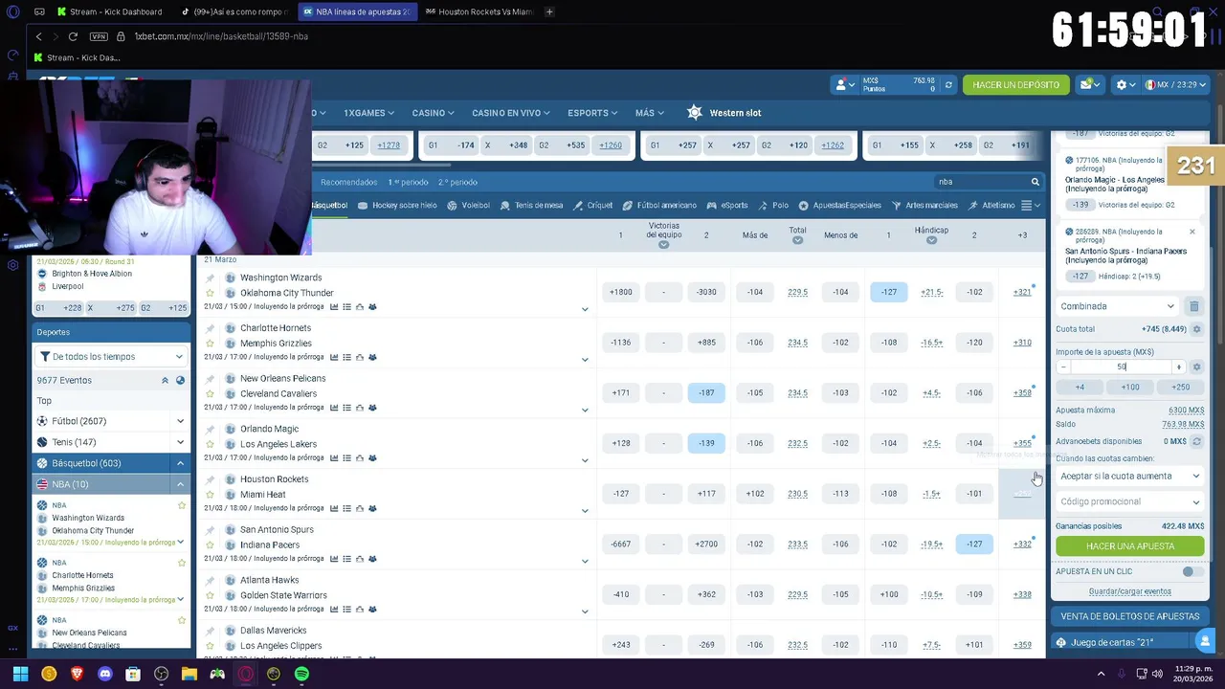Toggle the Apuesta en un clic switch
The width and height of the screenshot is (1225, 689).
[1191, 571]
